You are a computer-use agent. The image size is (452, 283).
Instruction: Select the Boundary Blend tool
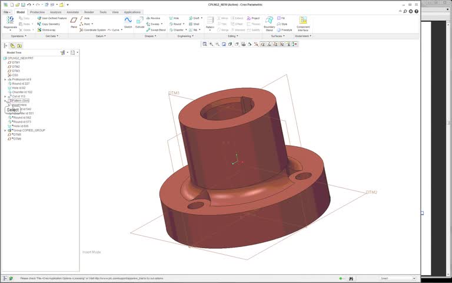pyautogui.click(x=269, y=23)
